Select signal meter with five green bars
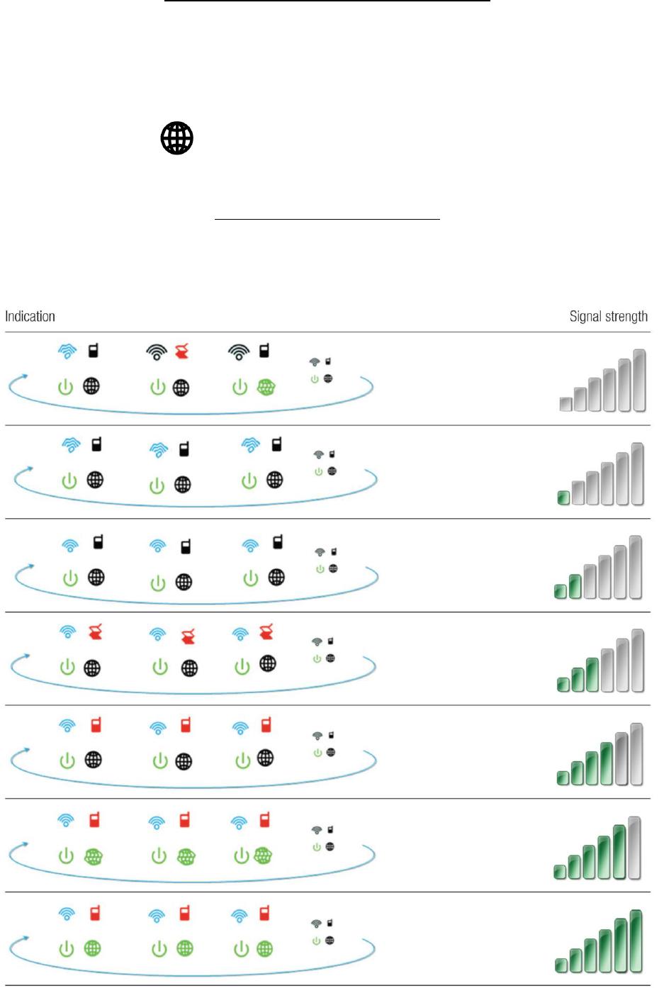659x988 pixels. coord(597,848)
